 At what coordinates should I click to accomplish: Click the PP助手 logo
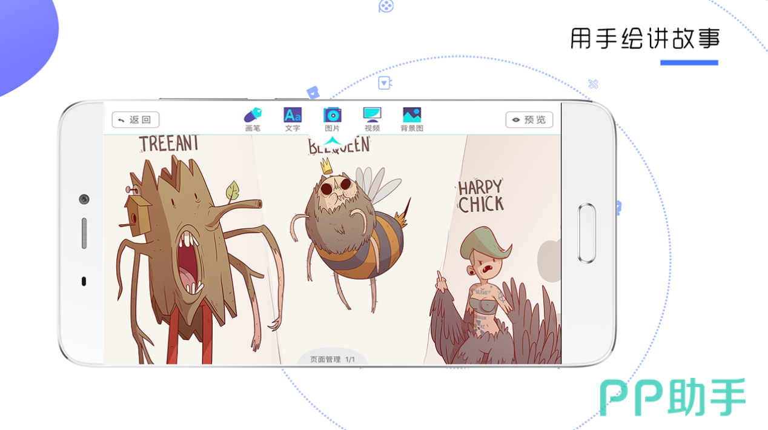click(672, 397)
